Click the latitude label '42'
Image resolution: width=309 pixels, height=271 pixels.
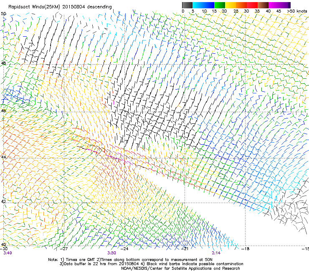click(x=3, y=201)
